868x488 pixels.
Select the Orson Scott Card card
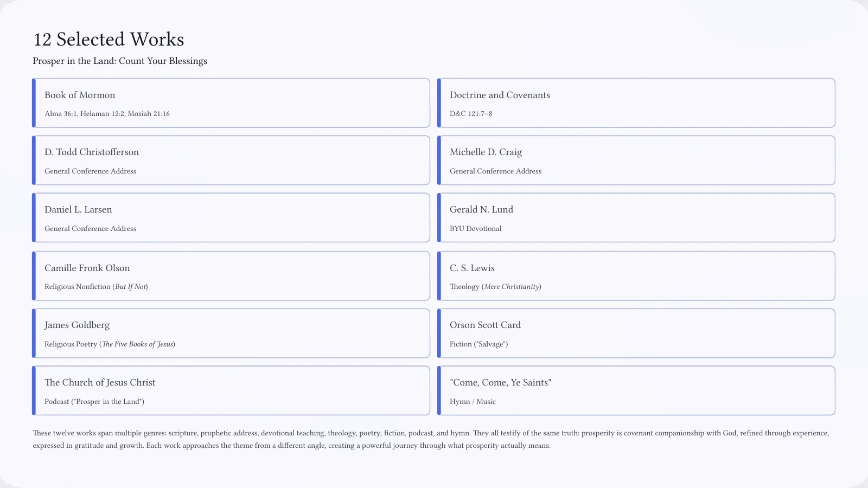coord(636,333)
